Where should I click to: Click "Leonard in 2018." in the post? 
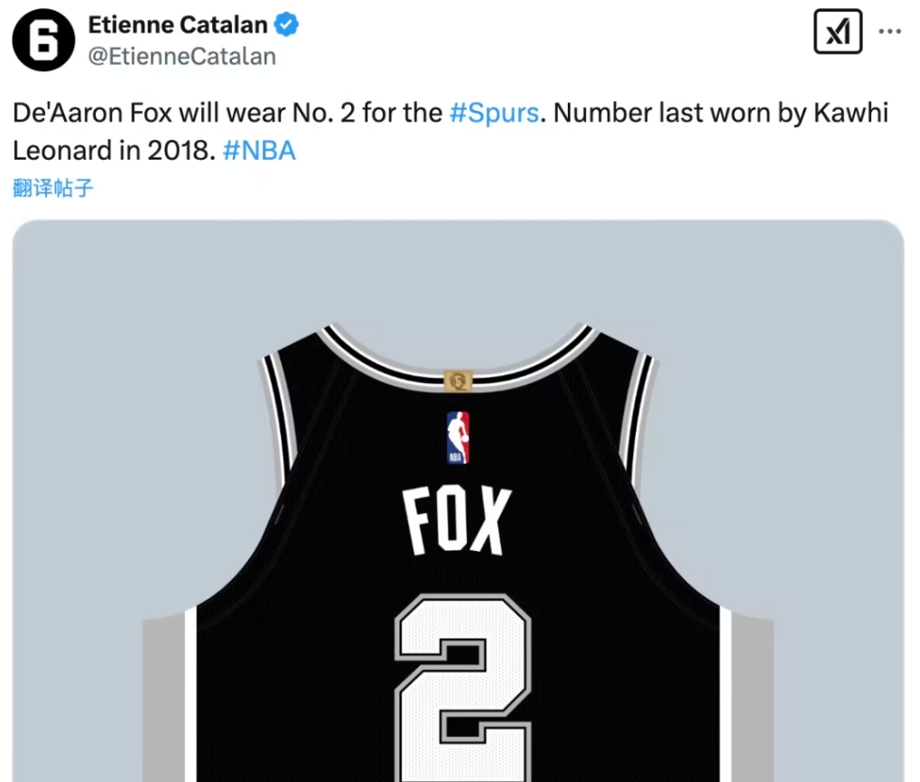click(x=114, y=150)
